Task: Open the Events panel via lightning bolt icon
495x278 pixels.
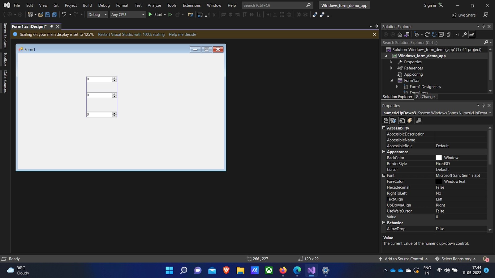Action: tap(410, 120)
